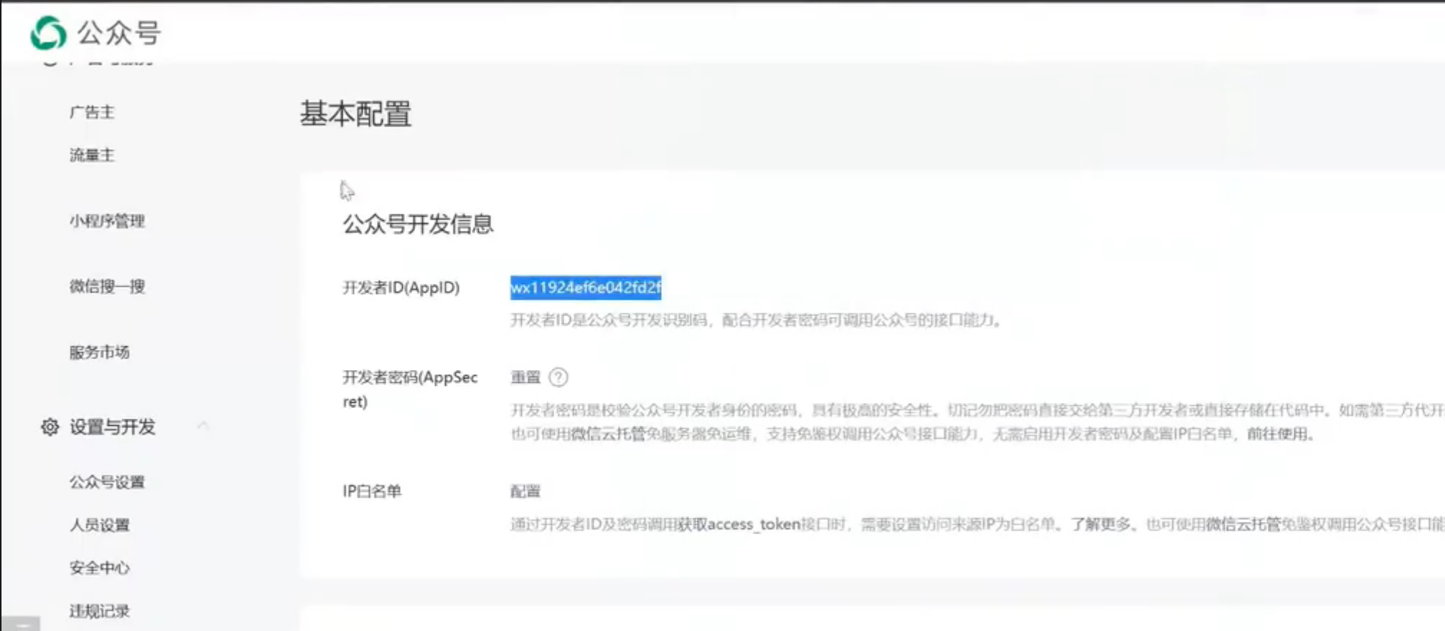The height and width of the screenshot is (631, 1445).
Task: Click the 基本配置 page heading
Action: click(x=356, y=114)
